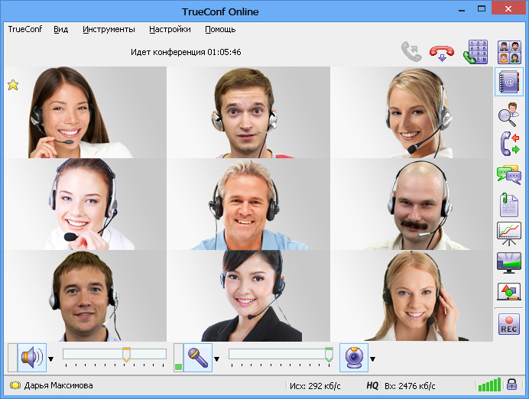Select blonde woman holding earpiece video

(411, 296)
